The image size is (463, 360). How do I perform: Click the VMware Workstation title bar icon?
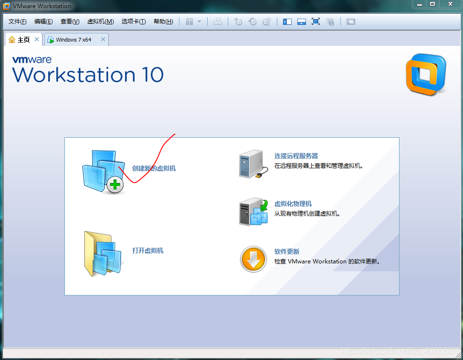[7, 6]
